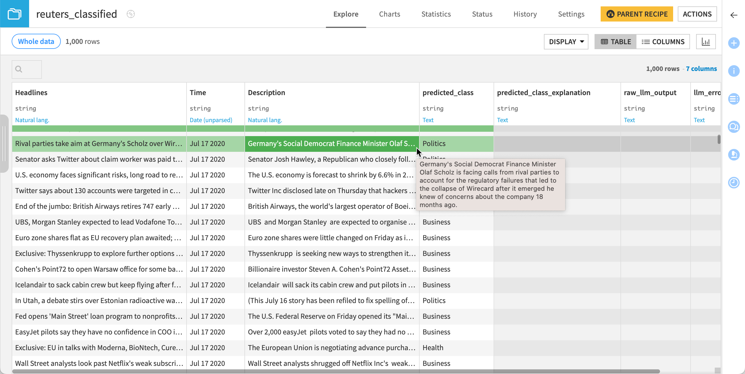Click the highlighted Germany's Social Democrat description cell

point(332,144)
